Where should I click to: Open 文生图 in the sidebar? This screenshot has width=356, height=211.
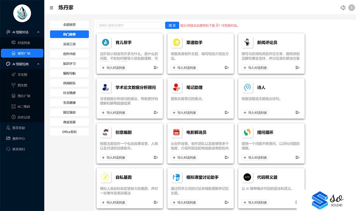[x=22, y=75]
